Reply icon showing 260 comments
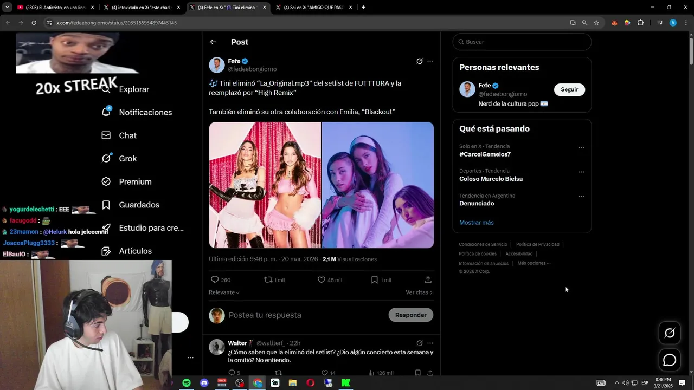Screen dimensions: 694x390 point(221,280)
